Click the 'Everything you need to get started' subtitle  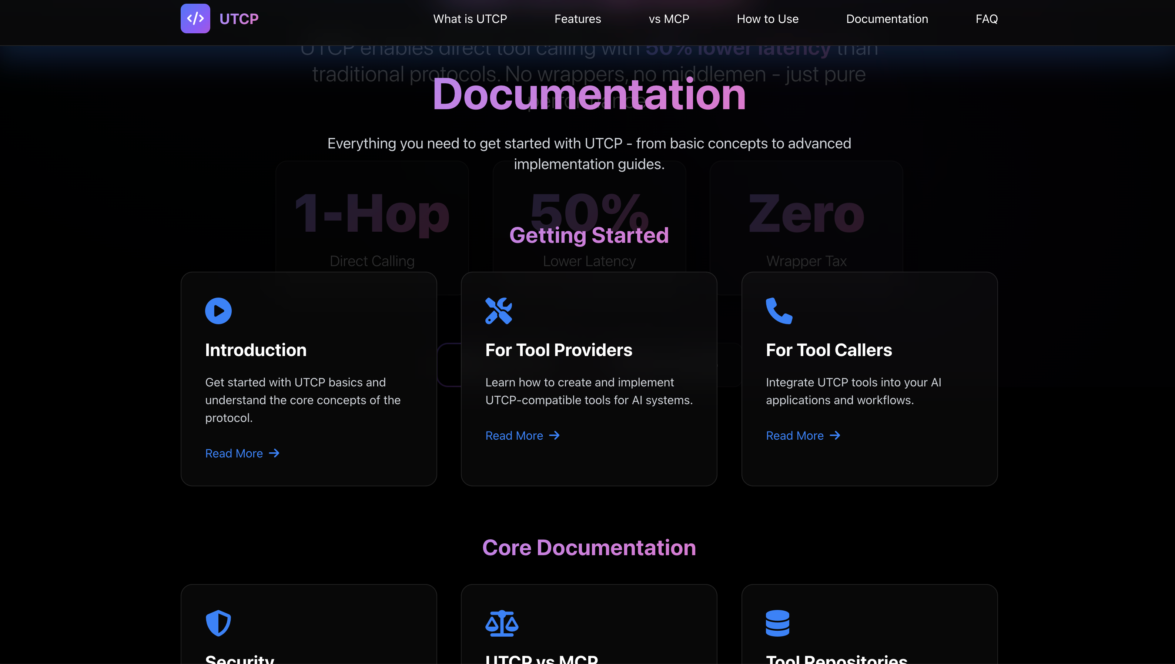pos(589,154)
